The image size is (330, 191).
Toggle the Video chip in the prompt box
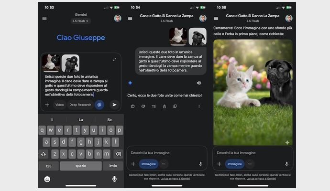[x=59, y=105]
